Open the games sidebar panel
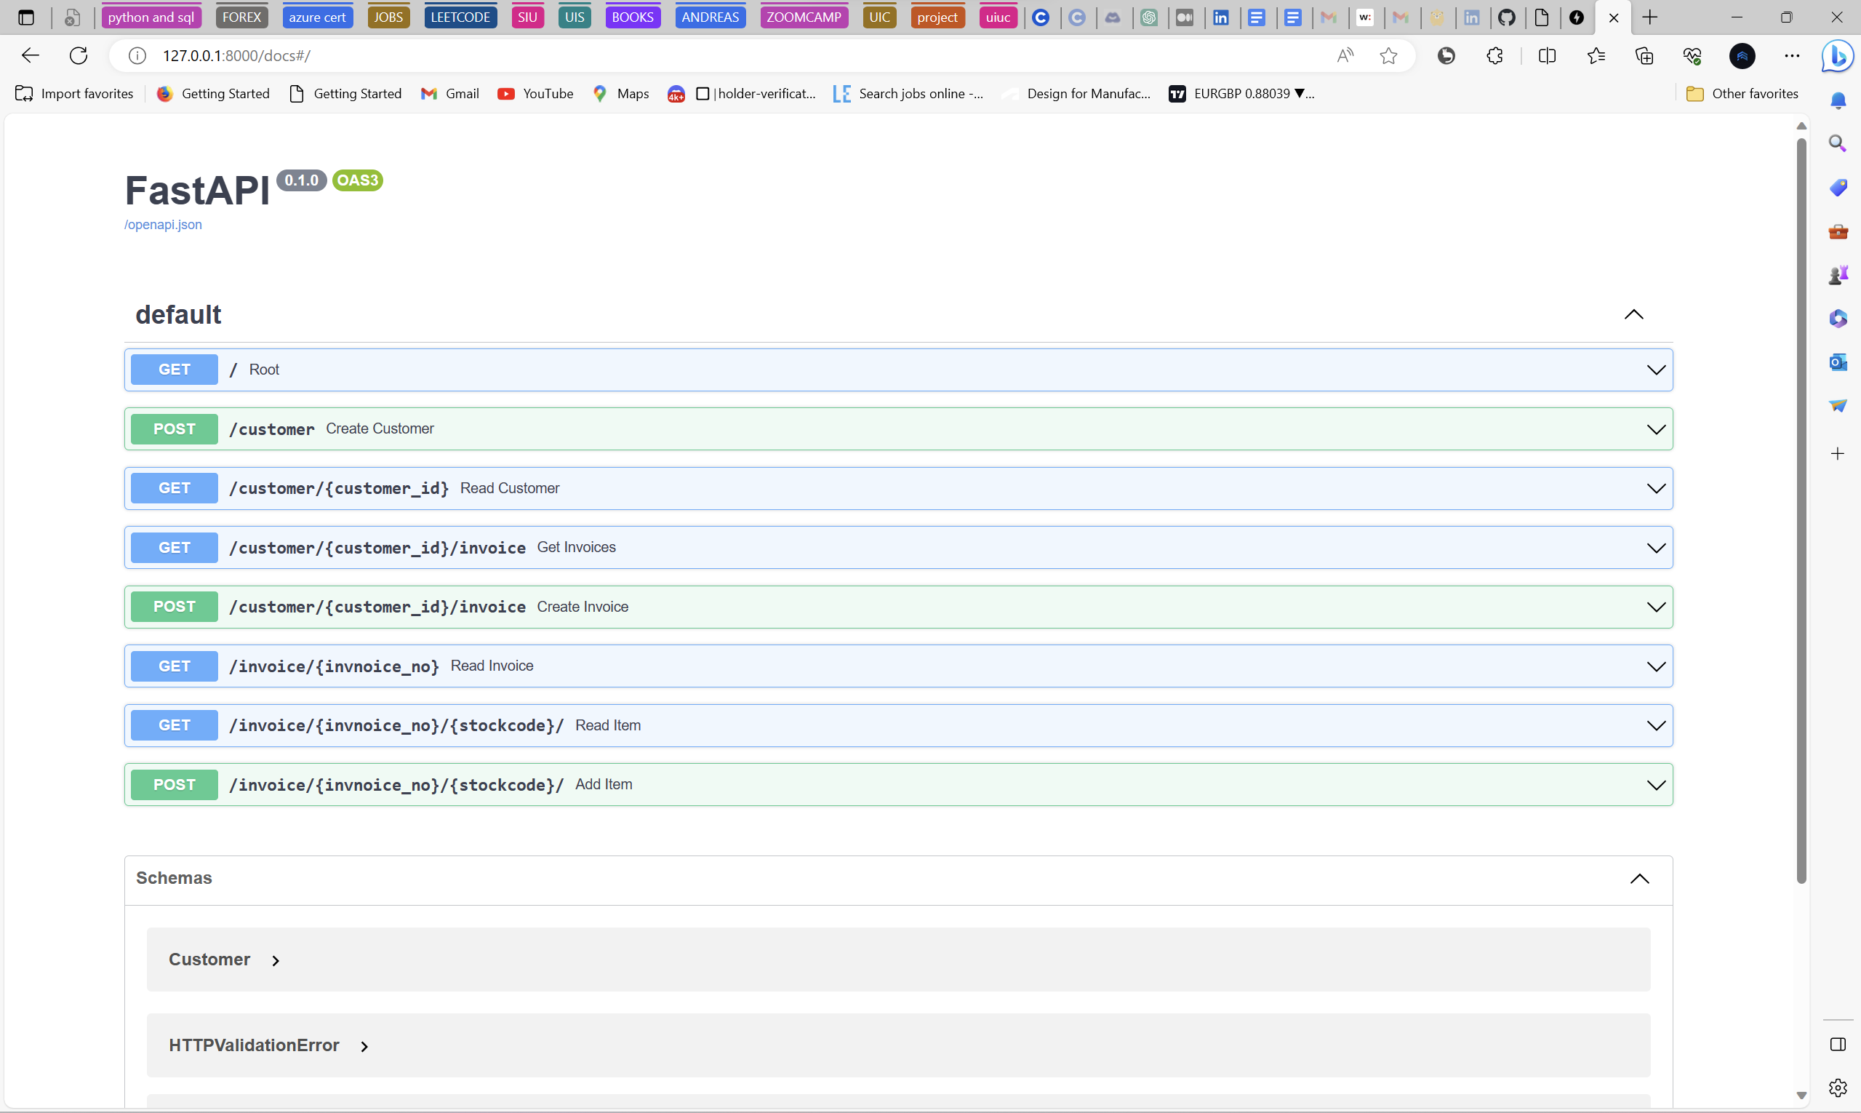The height and width of the screenshot is (1113, 1861). coord(1838,274)
